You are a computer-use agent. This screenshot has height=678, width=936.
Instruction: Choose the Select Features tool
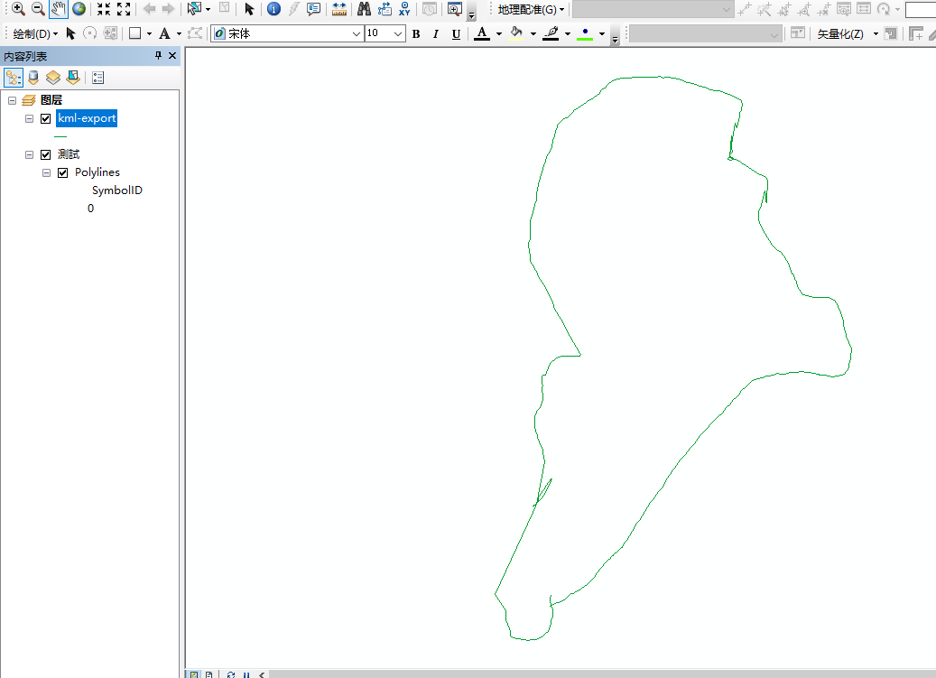coord(194,9)
